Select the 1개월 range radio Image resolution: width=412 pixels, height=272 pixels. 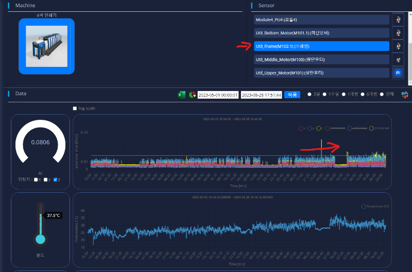[344, 94]
